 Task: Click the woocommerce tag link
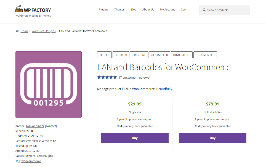pos(31,161)
